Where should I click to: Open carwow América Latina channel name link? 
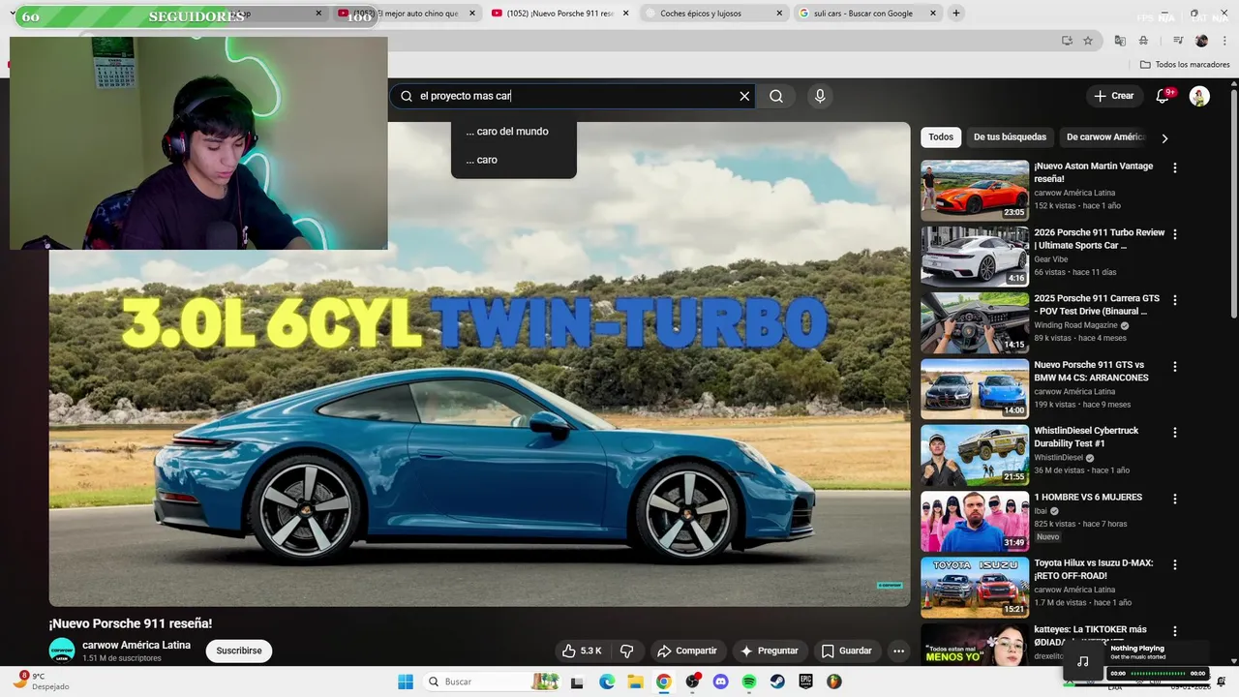136,645
